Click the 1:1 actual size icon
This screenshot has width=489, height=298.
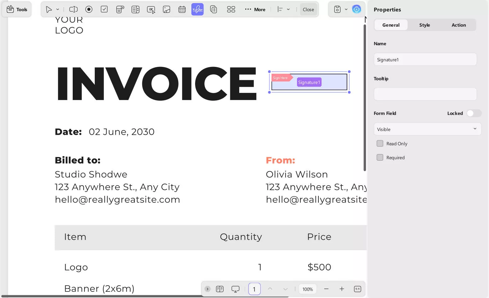[x=358, y=289]
